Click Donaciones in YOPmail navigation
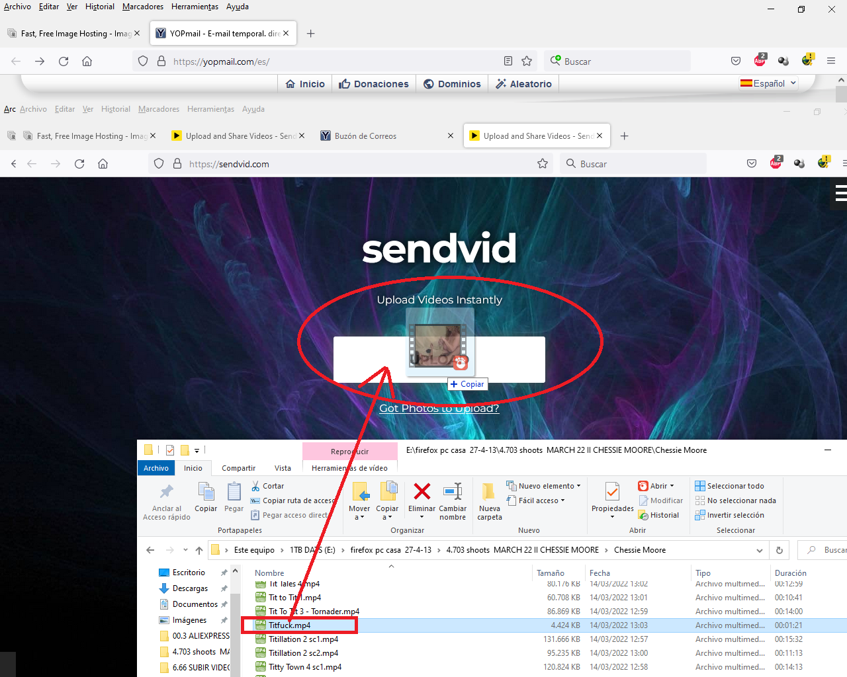 click(x=374, y=84)
